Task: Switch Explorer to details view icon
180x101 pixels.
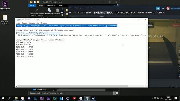Action: pos(114,93)
